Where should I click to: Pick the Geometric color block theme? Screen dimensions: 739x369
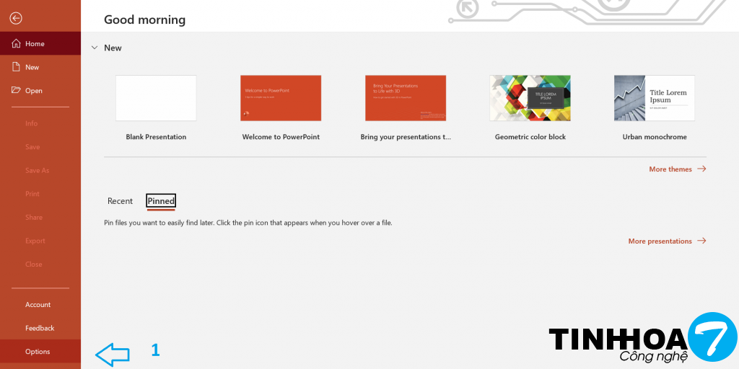[x=530, y=98]
